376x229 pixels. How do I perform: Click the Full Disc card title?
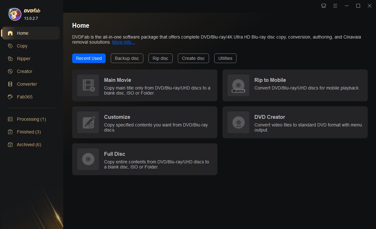coord(114,154)
